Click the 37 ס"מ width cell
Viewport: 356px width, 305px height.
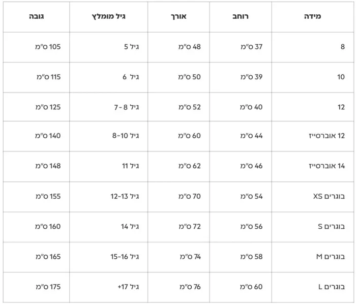pyautogui.click(x=241, y=47)
